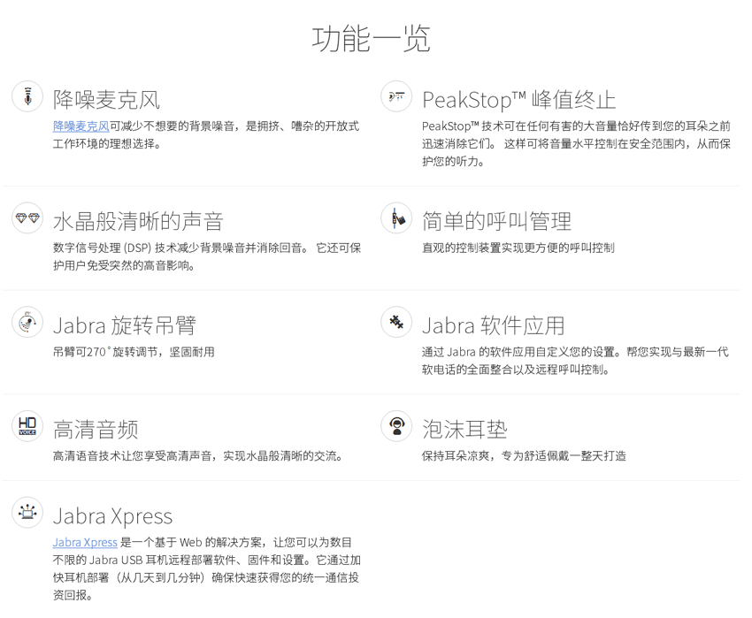This screenshot has height=618, width=752.
Task: Click the Jabra Xpress heading
Action: [x=112, y=516]
